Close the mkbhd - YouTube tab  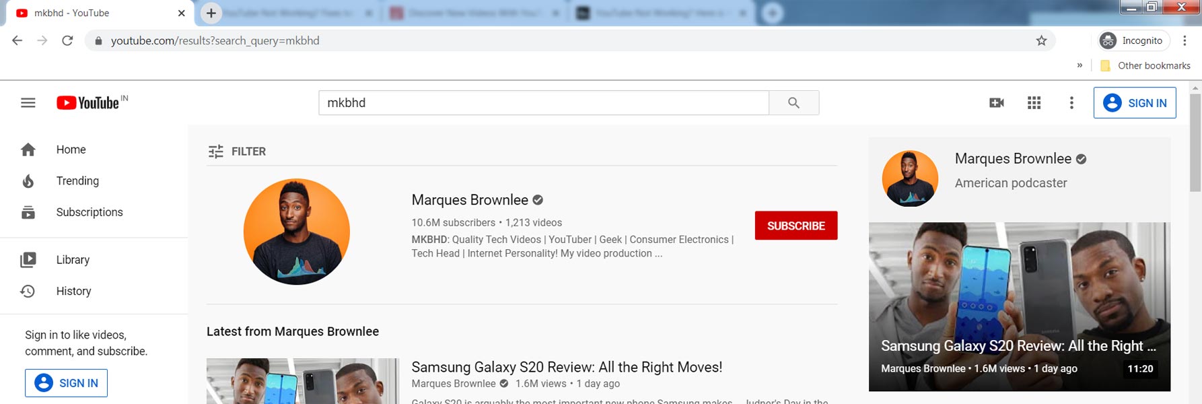(181, 13)
